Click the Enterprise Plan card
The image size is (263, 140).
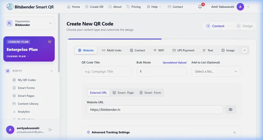coord(29,49)
